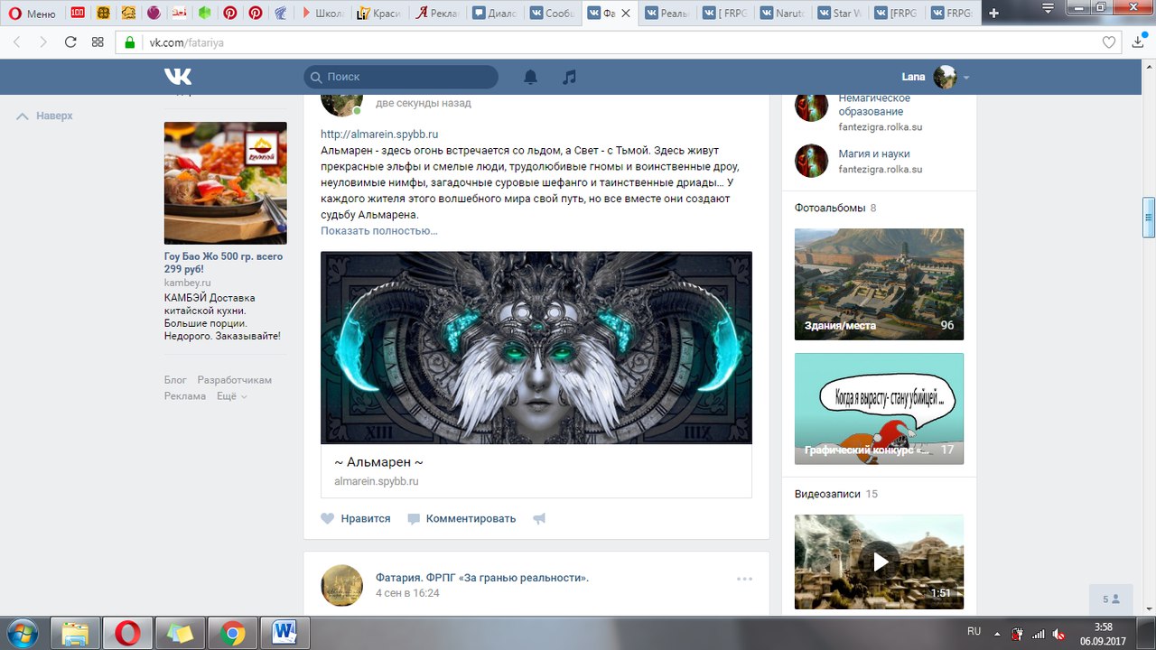This screenshot has width=1156, height=650.
Task: Click the VK logo home icon
Action: (x=178, y=77)
